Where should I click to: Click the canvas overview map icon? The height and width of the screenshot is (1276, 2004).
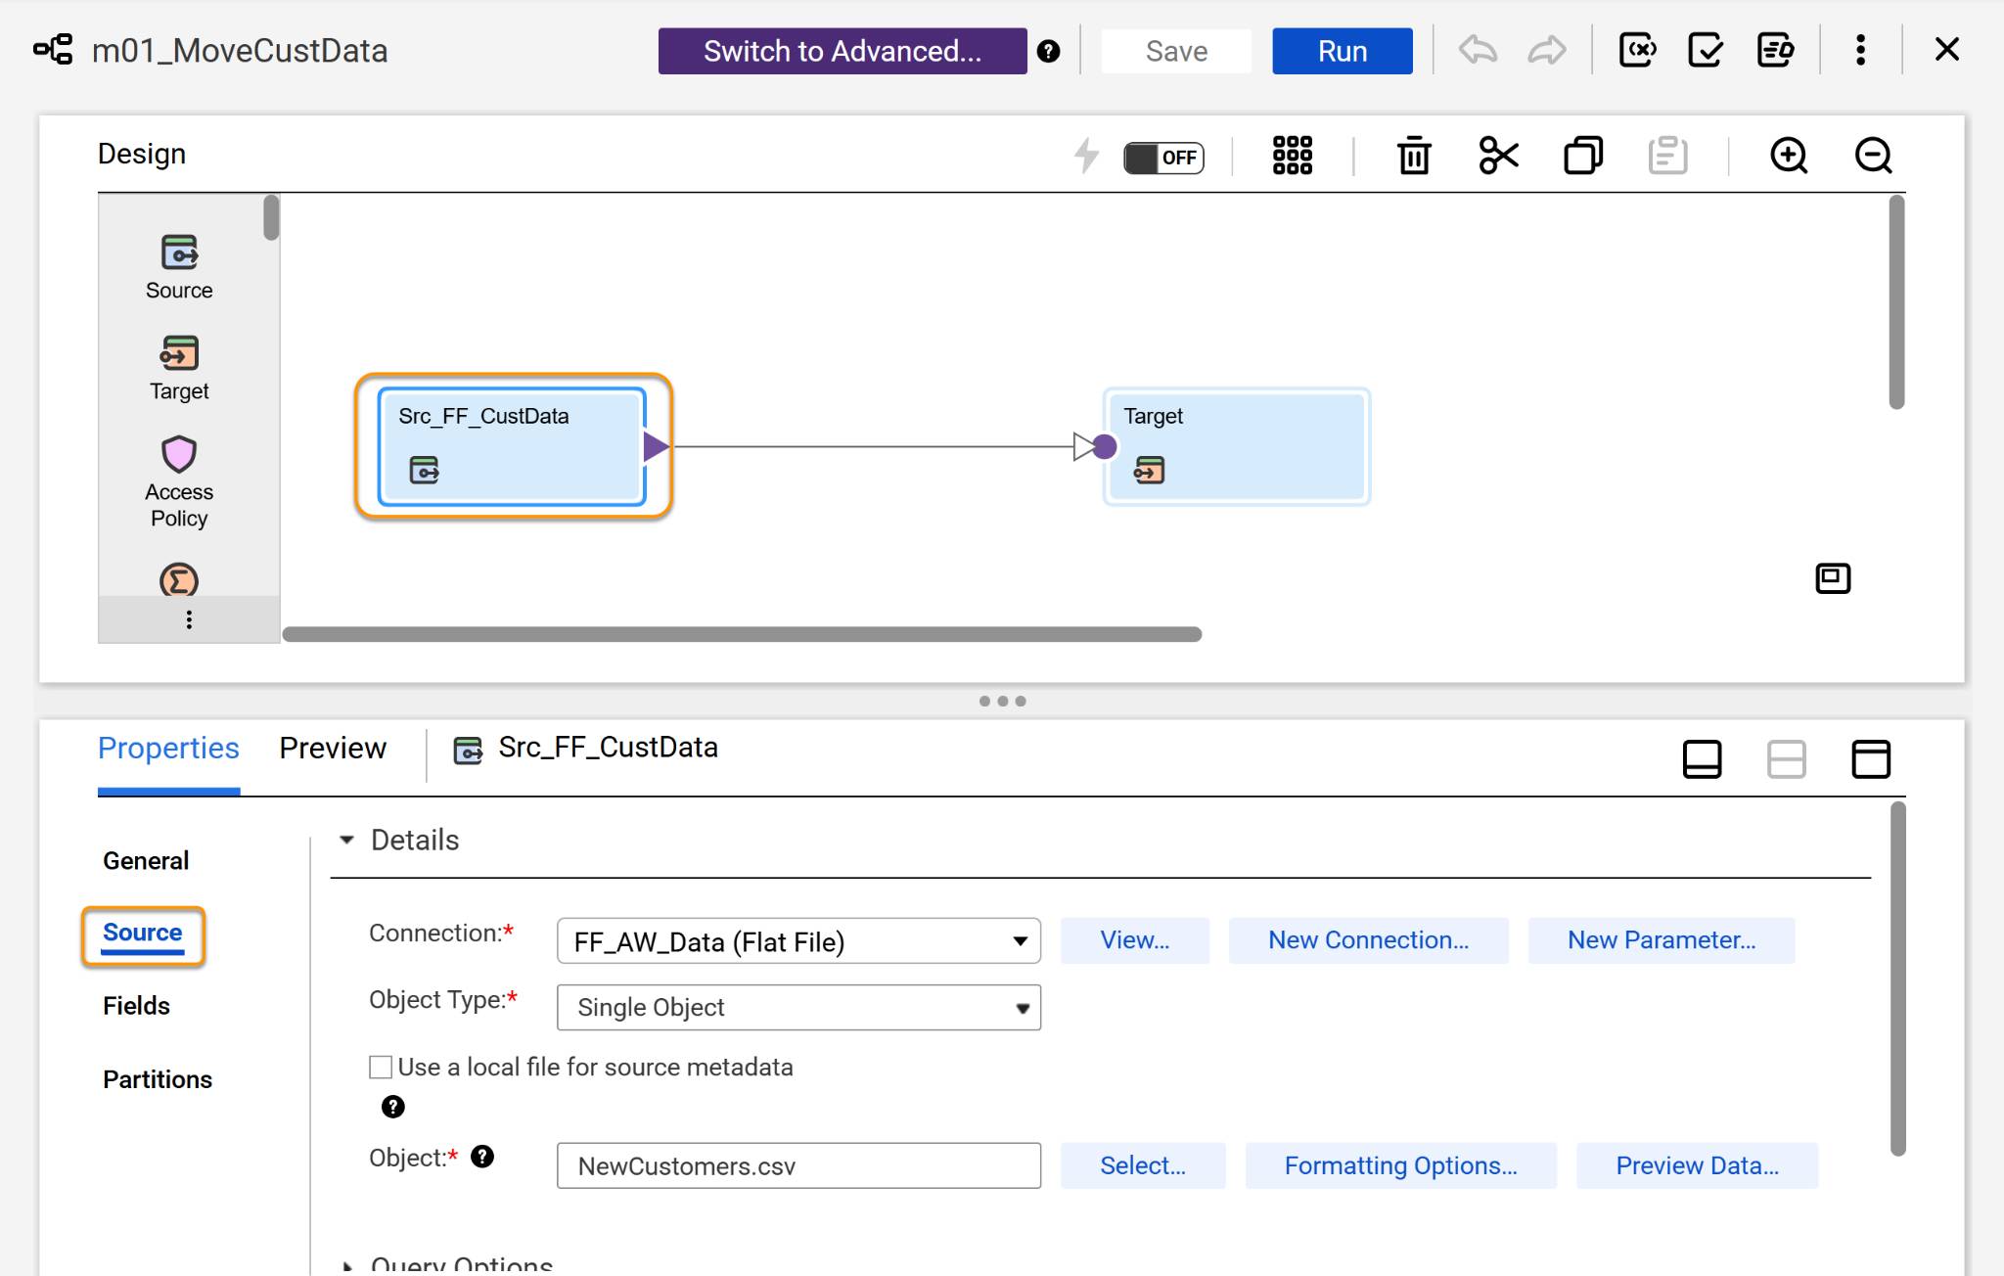[1833, 578]
